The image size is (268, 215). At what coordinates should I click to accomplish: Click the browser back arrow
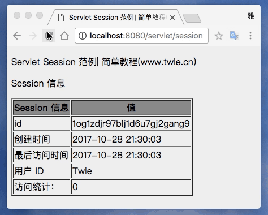(x=17, y=36)
